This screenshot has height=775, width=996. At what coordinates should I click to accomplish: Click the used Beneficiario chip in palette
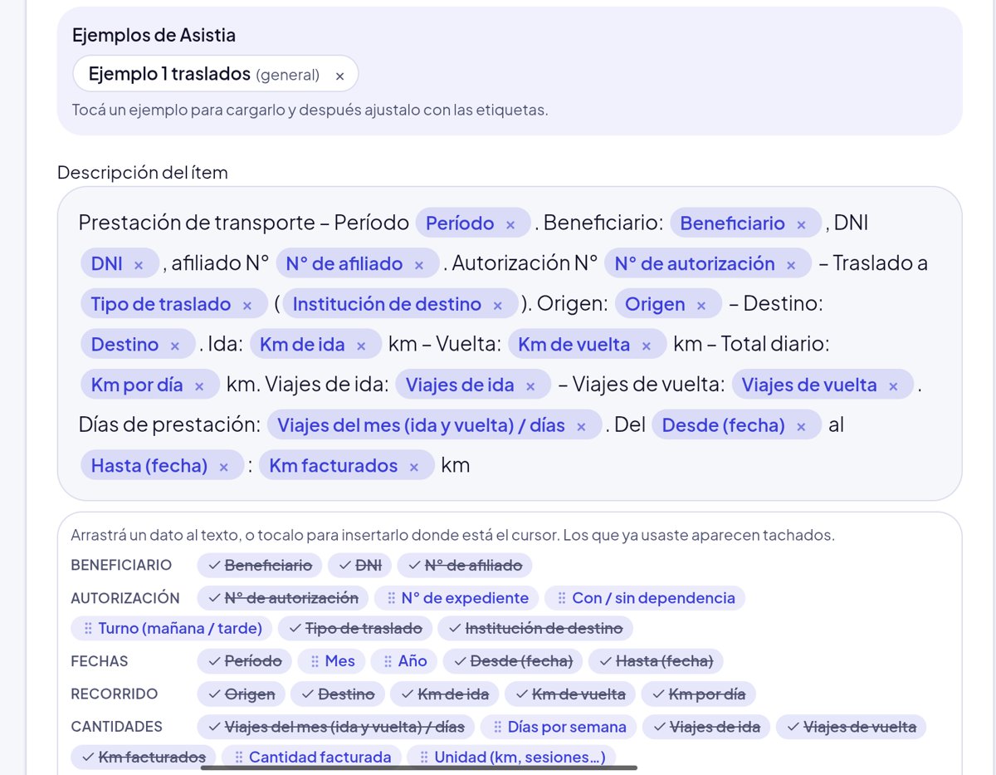[x=260, y=566]
